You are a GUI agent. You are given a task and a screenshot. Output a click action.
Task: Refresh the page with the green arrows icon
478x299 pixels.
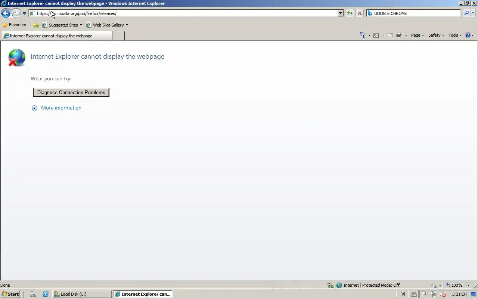point(350,13)
